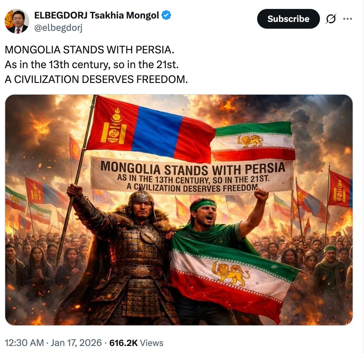364x354 pixels.
Task: Click the blue verified checkmark badge
Action: (x=166, y=15)
